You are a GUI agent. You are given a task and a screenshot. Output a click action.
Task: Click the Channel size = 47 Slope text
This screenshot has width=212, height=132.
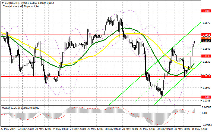tap(21, 6)
